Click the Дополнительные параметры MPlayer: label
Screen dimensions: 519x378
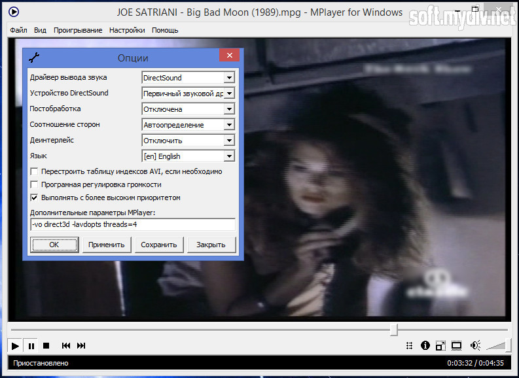tap(92, 213)
